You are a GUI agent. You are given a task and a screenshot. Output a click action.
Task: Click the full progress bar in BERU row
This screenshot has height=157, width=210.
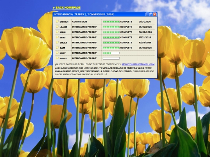(111, 37)
